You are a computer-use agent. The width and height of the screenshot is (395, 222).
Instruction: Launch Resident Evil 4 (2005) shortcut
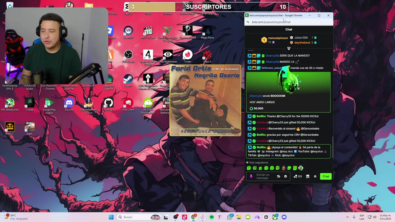point(148,58)
